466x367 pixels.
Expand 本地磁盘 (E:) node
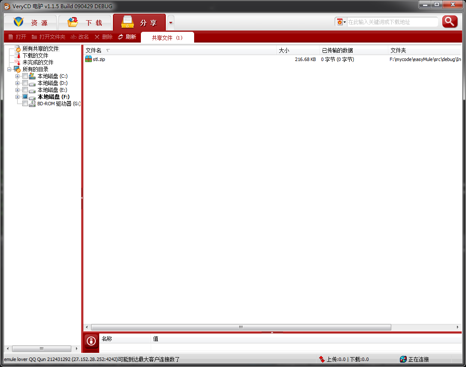click(17, 90)
